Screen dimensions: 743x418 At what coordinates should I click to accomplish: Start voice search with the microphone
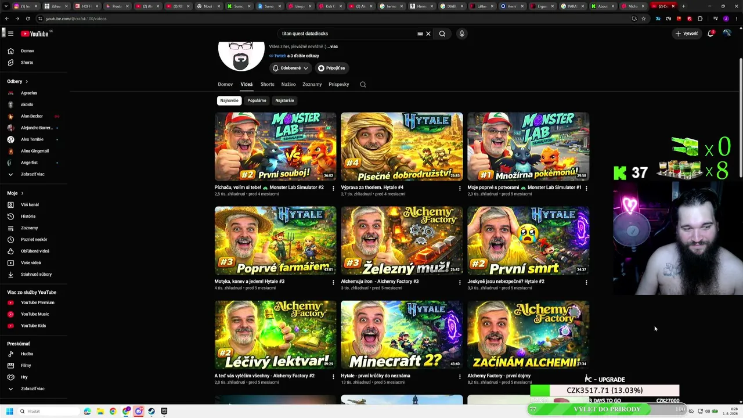tap(462, 34)
